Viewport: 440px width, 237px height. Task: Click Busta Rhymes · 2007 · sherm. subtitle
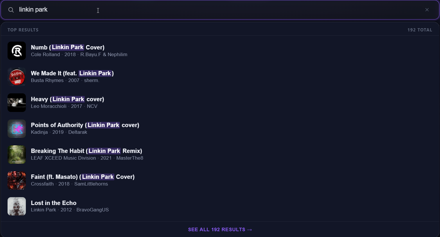pos(65,81)
